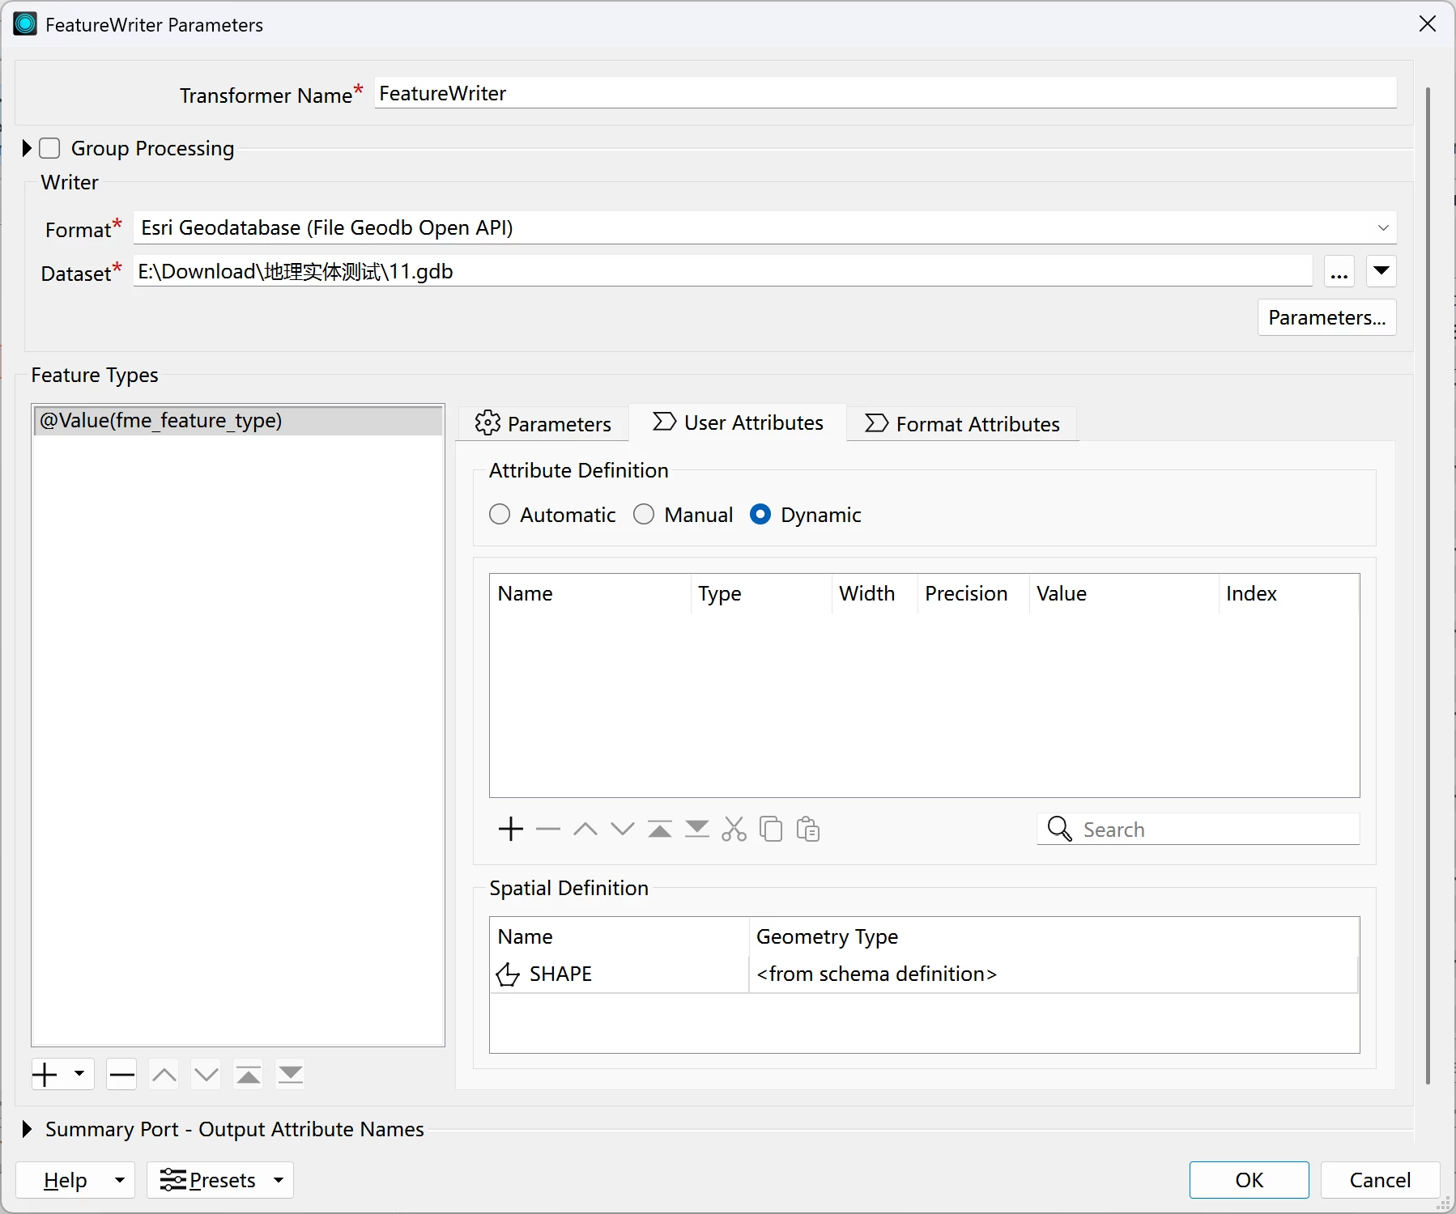This screenshot has height=1214, width=1456.
Task: Cancel the FeatureWriter dialog
Action: (x=1380, y=1180)
